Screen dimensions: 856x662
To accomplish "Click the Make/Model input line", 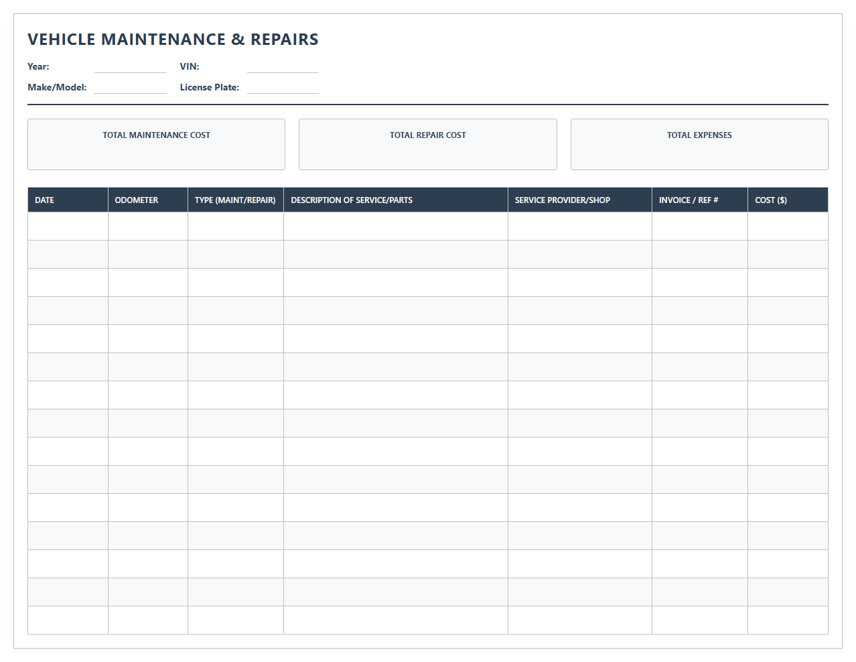I will pyautogui.click(x=131, y=87).
